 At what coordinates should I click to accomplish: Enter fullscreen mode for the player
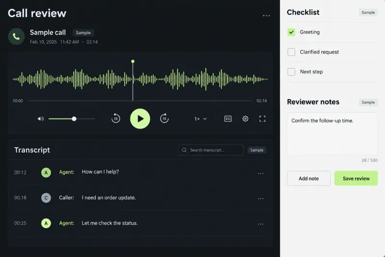(x=262, y=119)
